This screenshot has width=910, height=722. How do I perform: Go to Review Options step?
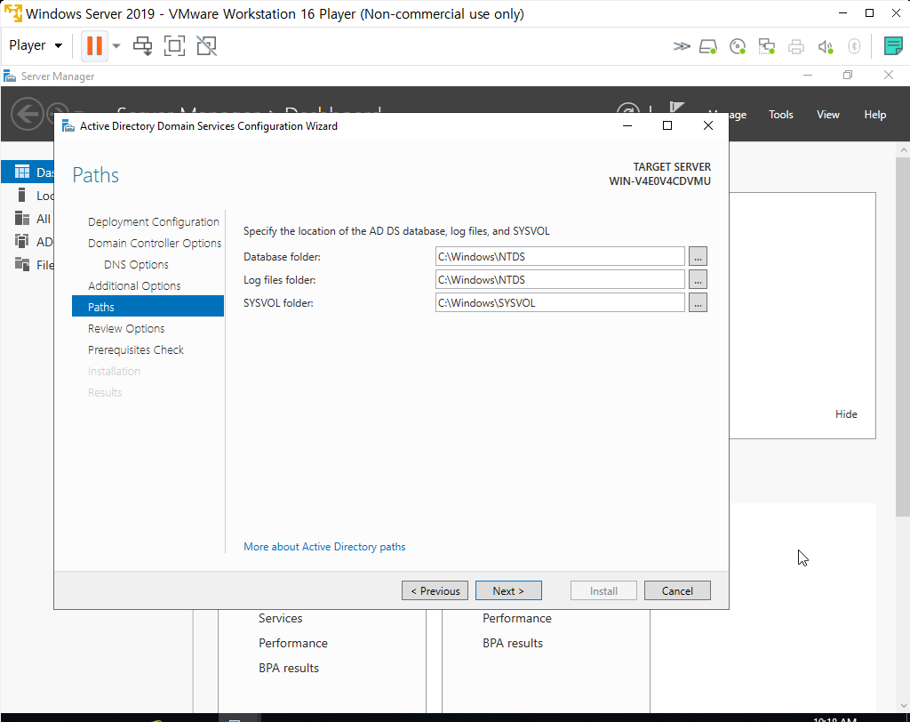click(126, 328)
